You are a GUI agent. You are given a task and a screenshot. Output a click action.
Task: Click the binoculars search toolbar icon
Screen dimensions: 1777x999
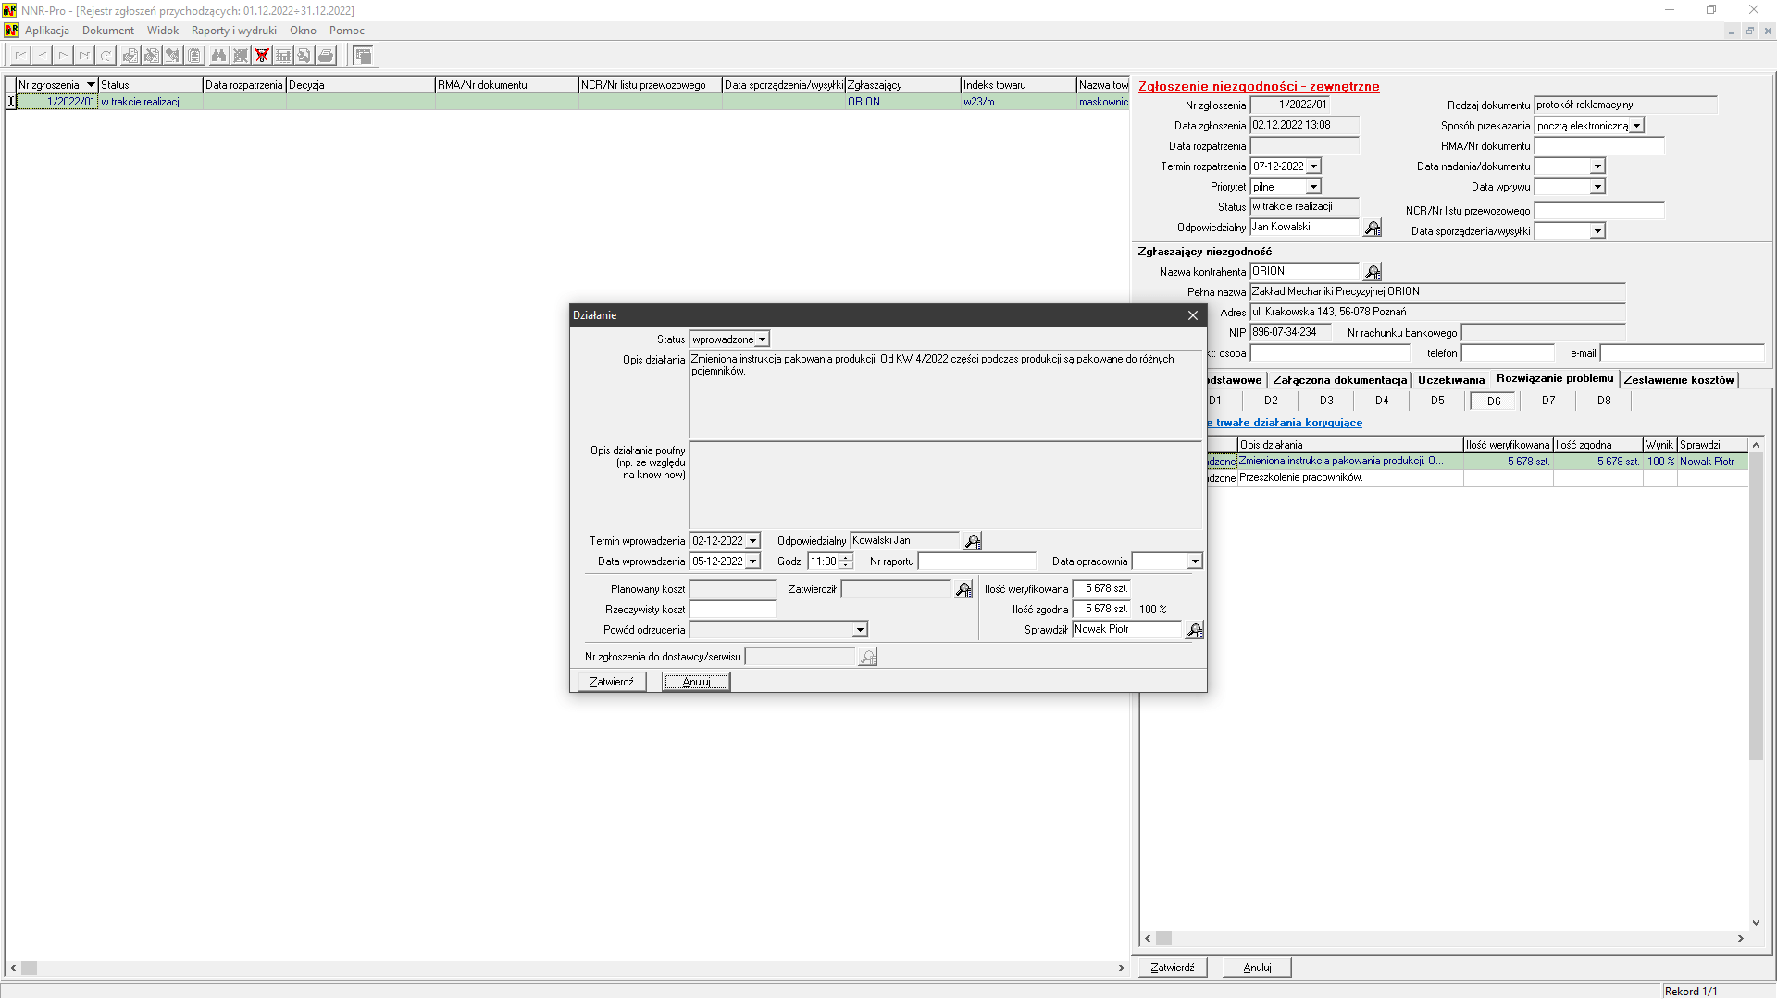point(218,55)
